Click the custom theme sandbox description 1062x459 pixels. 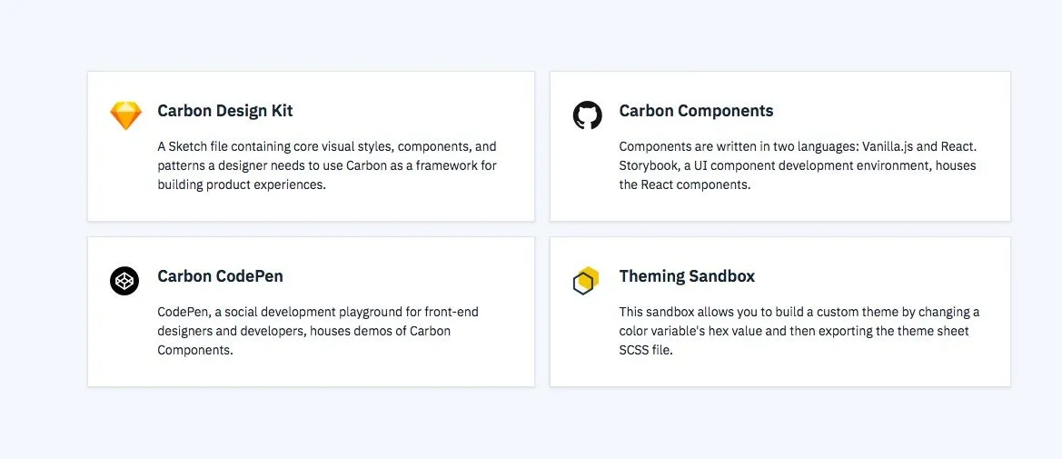click(x=799, y=331)
